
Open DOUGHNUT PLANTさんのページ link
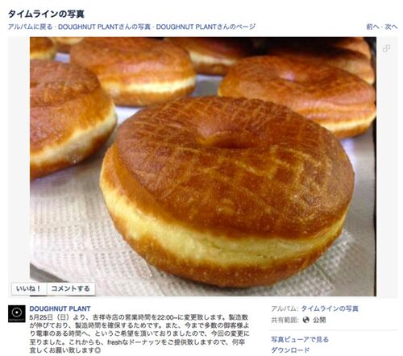pos(206,27)
